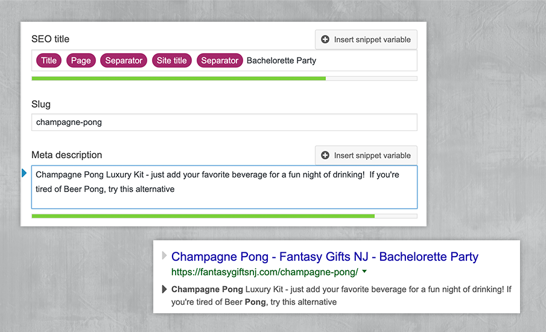Click gray arrow before snippet preview title

pos(164,257)
